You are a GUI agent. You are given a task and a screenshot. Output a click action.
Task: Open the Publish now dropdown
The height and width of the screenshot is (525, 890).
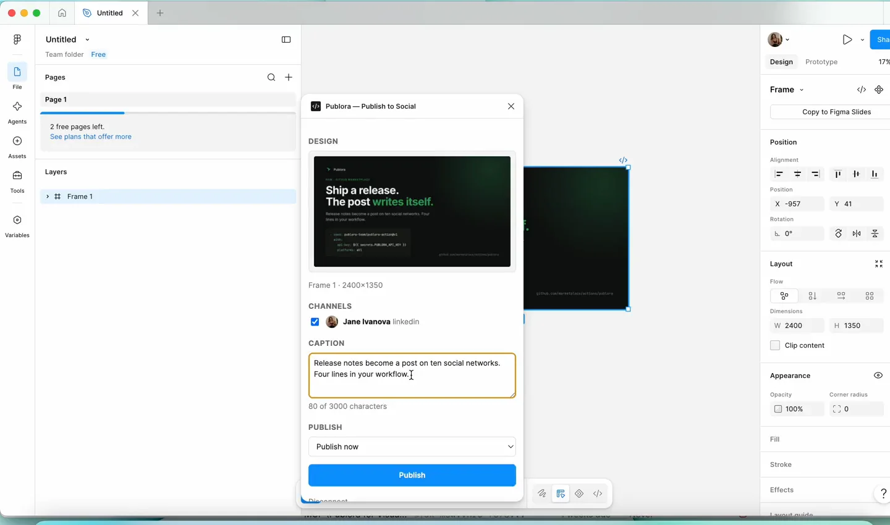coord(412,447)
